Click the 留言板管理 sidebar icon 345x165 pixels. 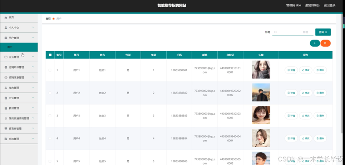(6, 128)
